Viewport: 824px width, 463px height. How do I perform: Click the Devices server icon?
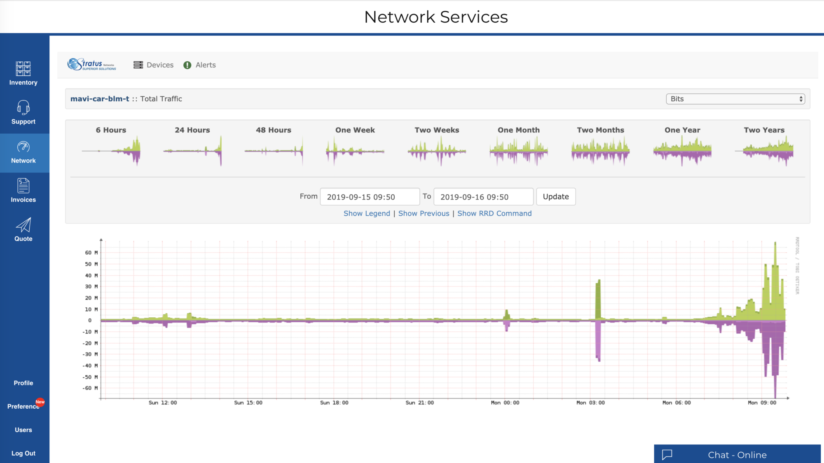(138, 65)
